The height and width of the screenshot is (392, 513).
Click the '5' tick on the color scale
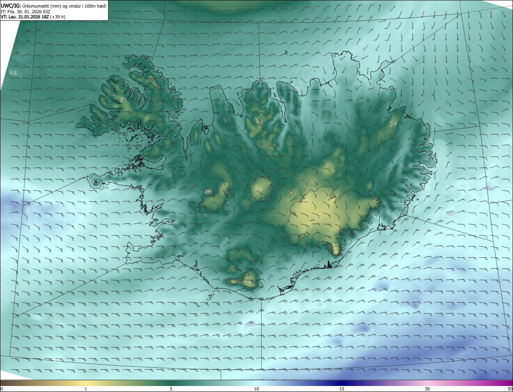171,389
